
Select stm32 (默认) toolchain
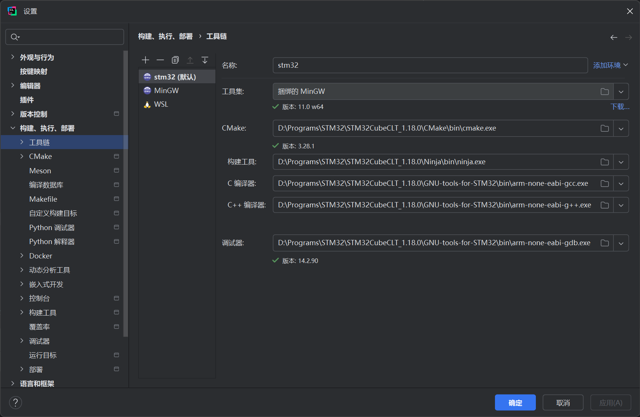[x=177, y=77]
